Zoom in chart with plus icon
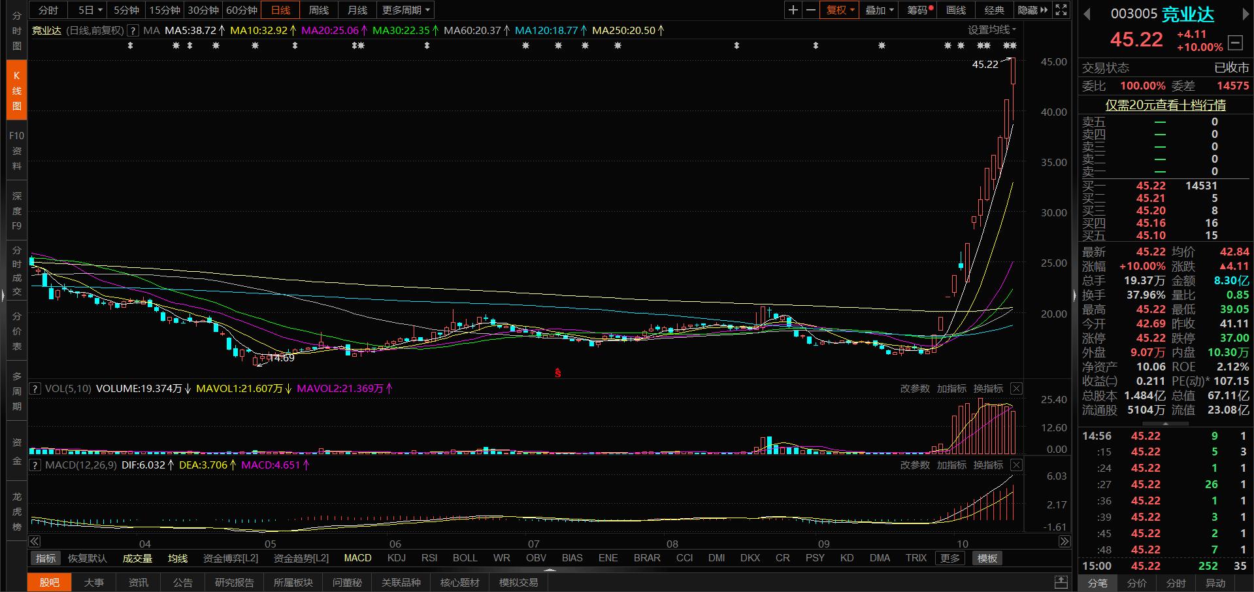This screenshot has height=592, width=1254. coord(793,10)
